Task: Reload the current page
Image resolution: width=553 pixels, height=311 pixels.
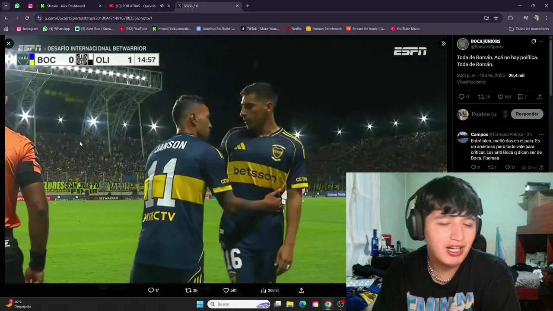Action: point(27,18)
